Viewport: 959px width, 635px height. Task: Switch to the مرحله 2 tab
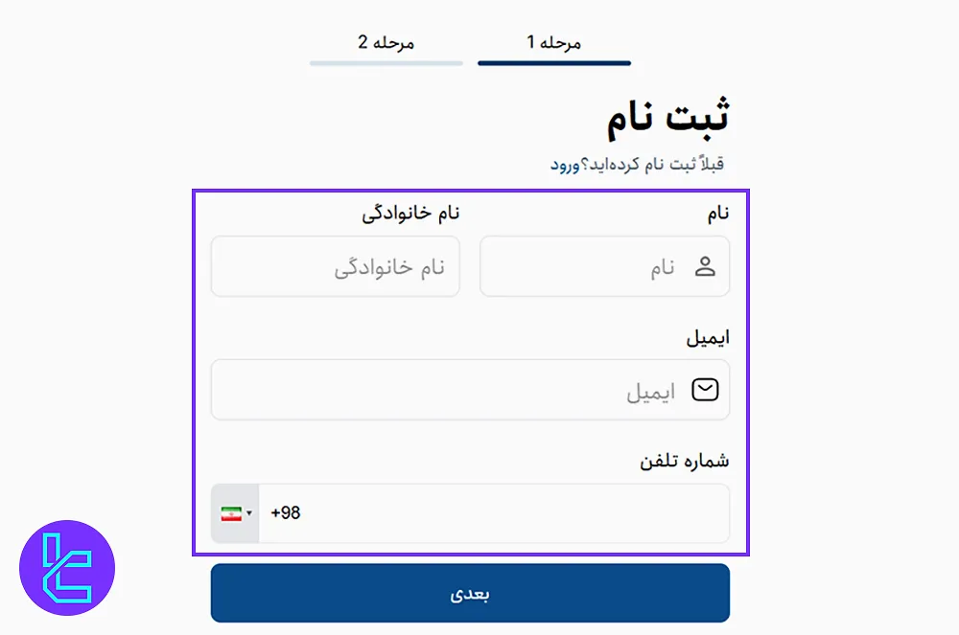coord(386,44)
